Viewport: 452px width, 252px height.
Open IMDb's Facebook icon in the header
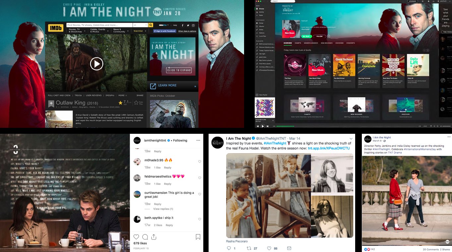coord(182,25)
